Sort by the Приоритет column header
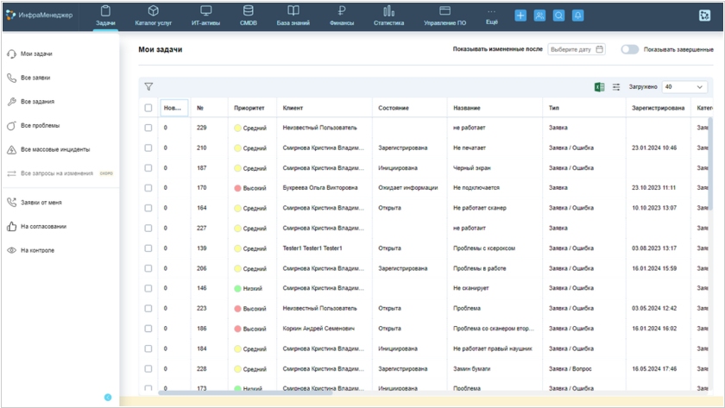Image resolution: width=725 pixels, height=408 pixels. point(249,108)
